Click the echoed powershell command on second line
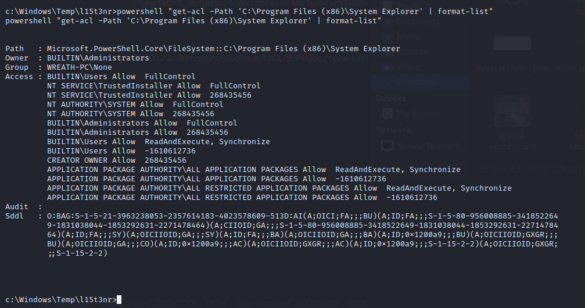This screenshot has width=585, height=308. 193,21
